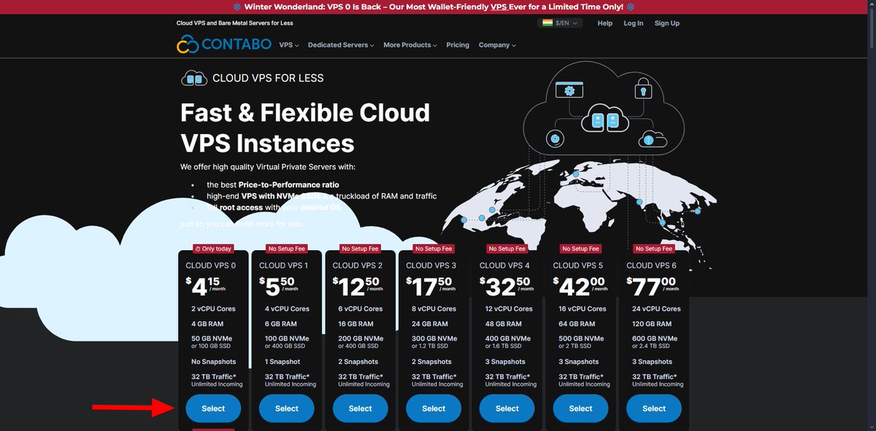Open the $/EN currency language dropdown
Viewport: 876px width, 431px height.
pos(560,23)
